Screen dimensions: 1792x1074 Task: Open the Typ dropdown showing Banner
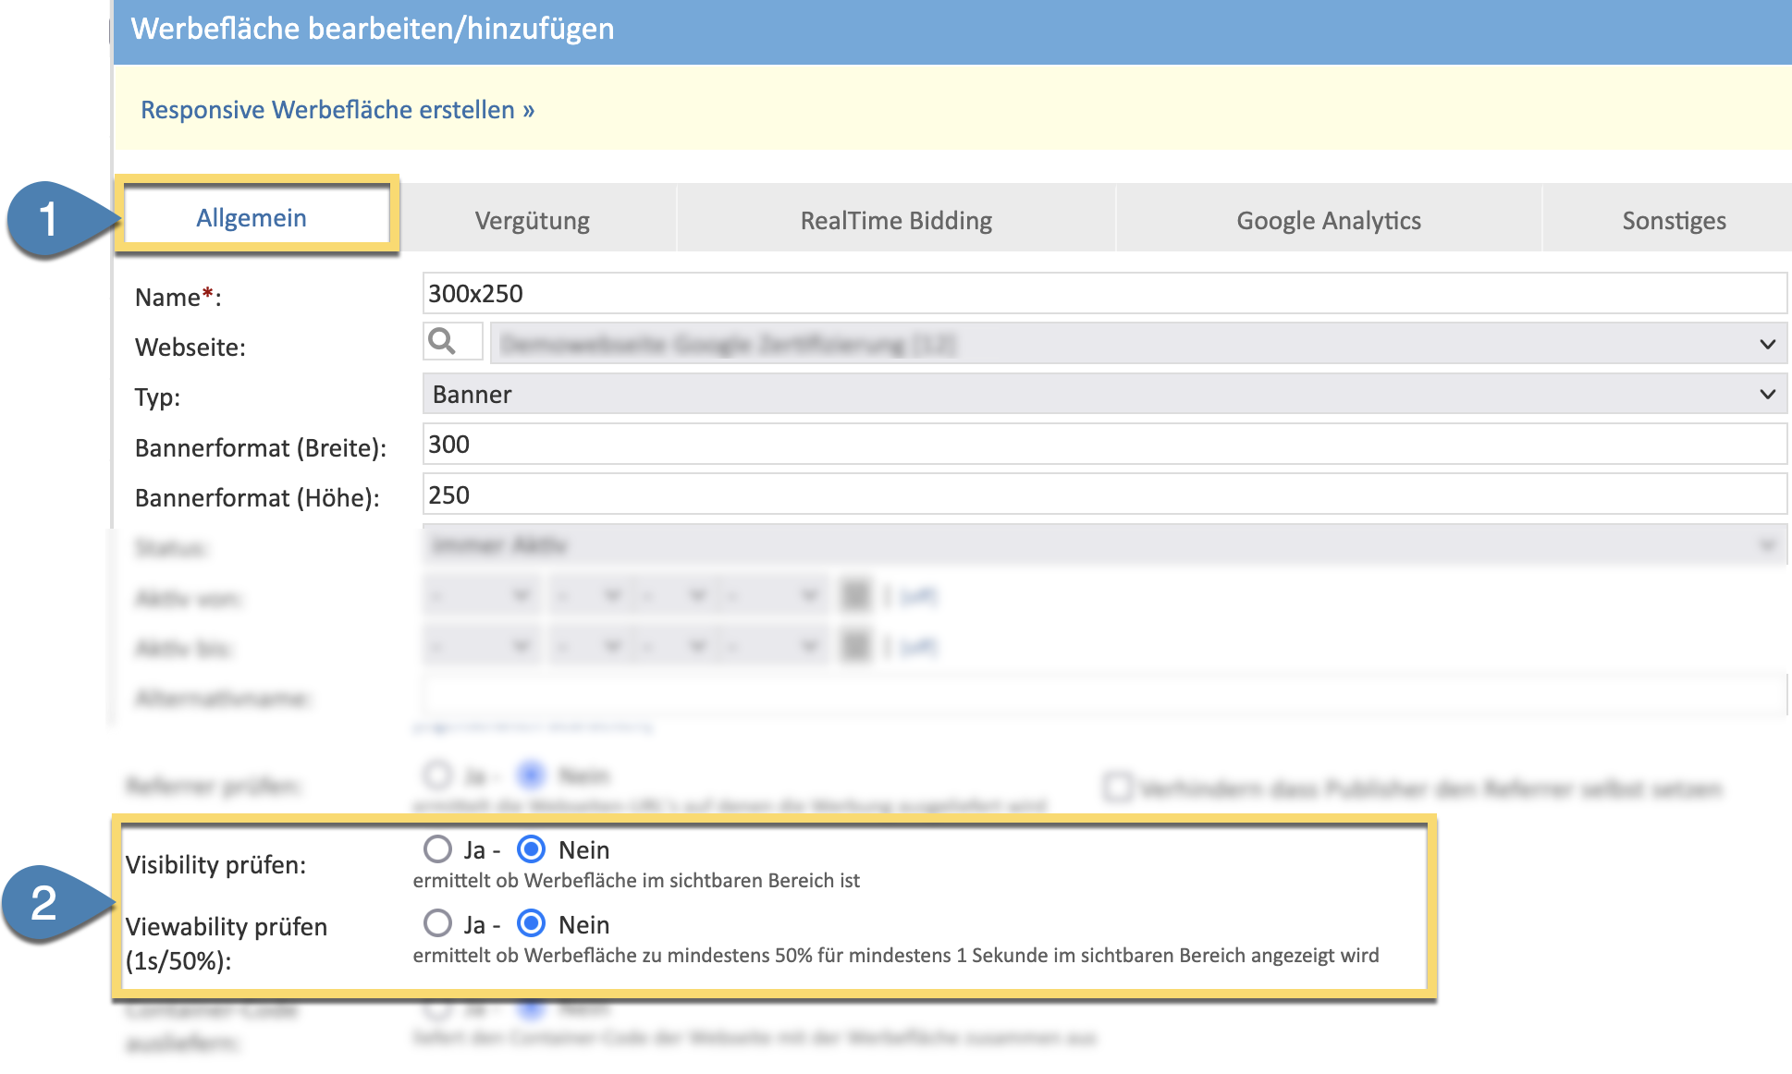coord(1104,395)
